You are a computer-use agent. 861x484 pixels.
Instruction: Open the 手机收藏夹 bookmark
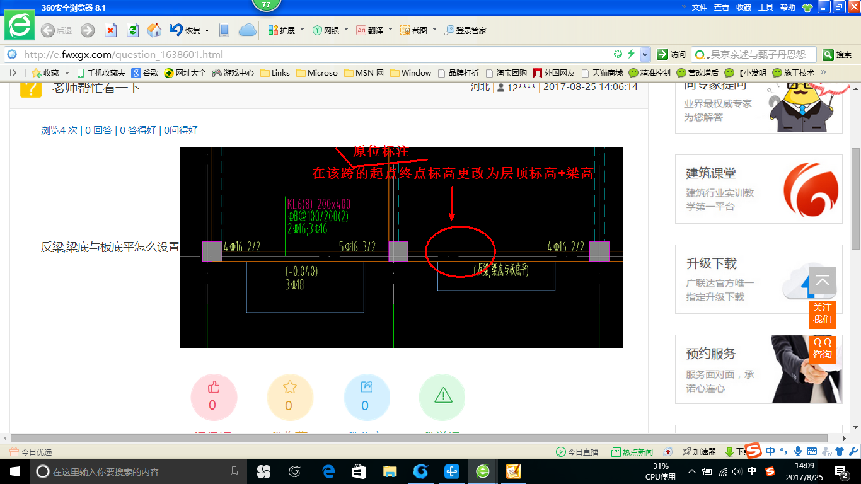pos(101,73)
